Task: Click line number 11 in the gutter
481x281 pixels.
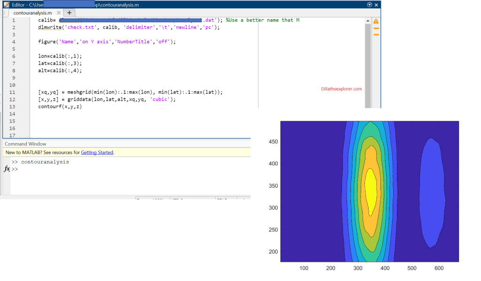Action: pyautogui.click(x=12, y=93)
